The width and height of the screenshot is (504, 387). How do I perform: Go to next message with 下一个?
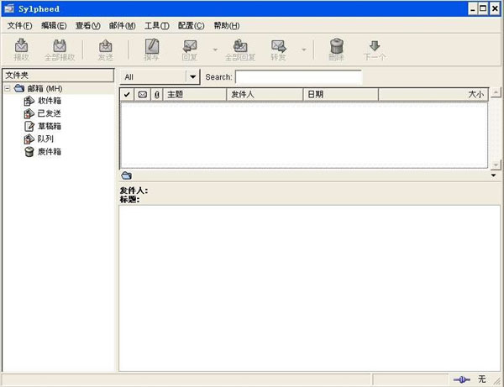(x=375, y=50)
